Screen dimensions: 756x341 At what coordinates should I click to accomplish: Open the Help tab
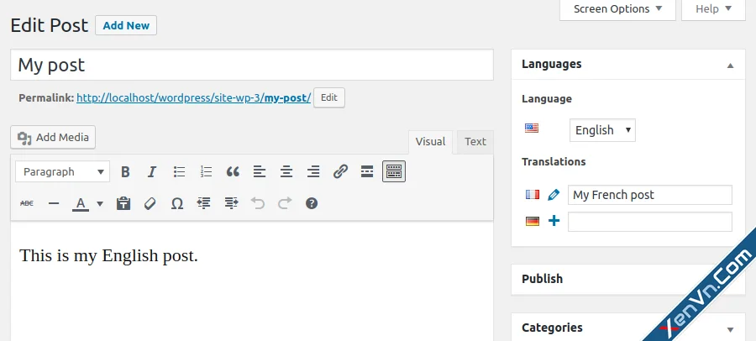pos(713,9)
